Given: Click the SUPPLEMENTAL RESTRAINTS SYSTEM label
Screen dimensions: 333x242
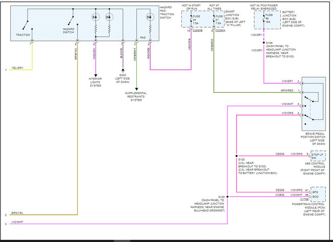Looking at the screenshot, I should coord(136,97).
